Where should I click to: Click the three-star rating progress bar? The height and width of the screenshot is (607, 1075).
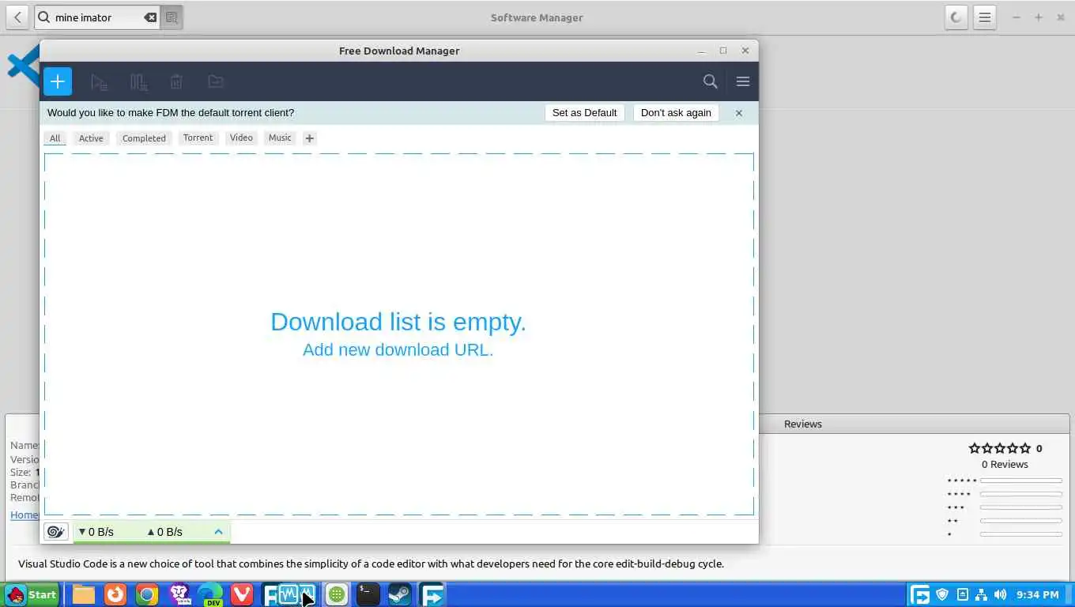(1020, 507)
